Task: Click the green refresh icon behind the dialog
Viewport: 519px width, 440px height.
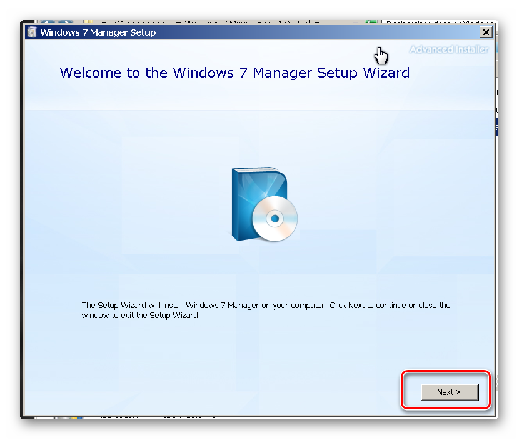Action: [x=371, y=22]
